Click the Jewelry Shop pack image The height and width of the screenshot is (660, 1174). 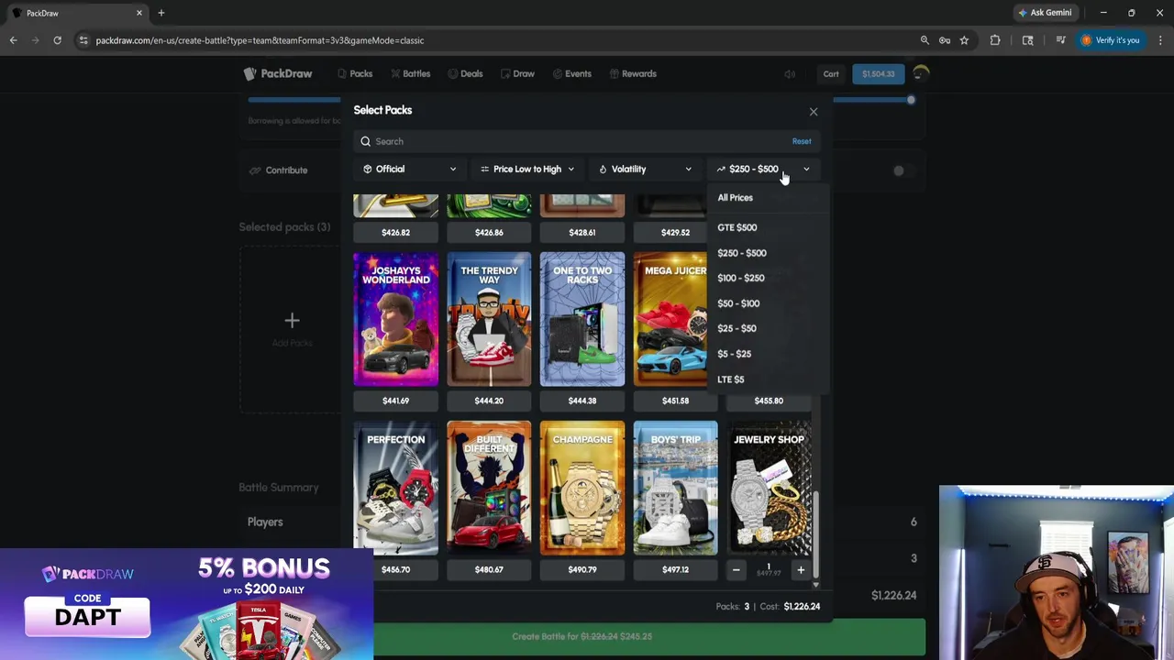tap(769, 489)
